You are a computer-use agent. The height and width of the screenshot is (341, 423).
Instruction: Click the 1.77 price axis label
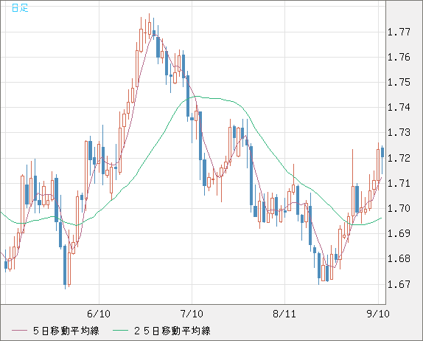tap(399, 32)
